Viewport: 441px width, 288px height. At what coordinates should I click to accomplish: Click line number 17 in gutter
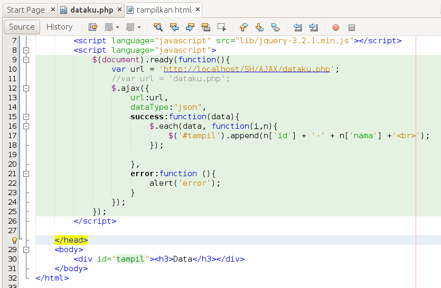click(x=12, y=136)
